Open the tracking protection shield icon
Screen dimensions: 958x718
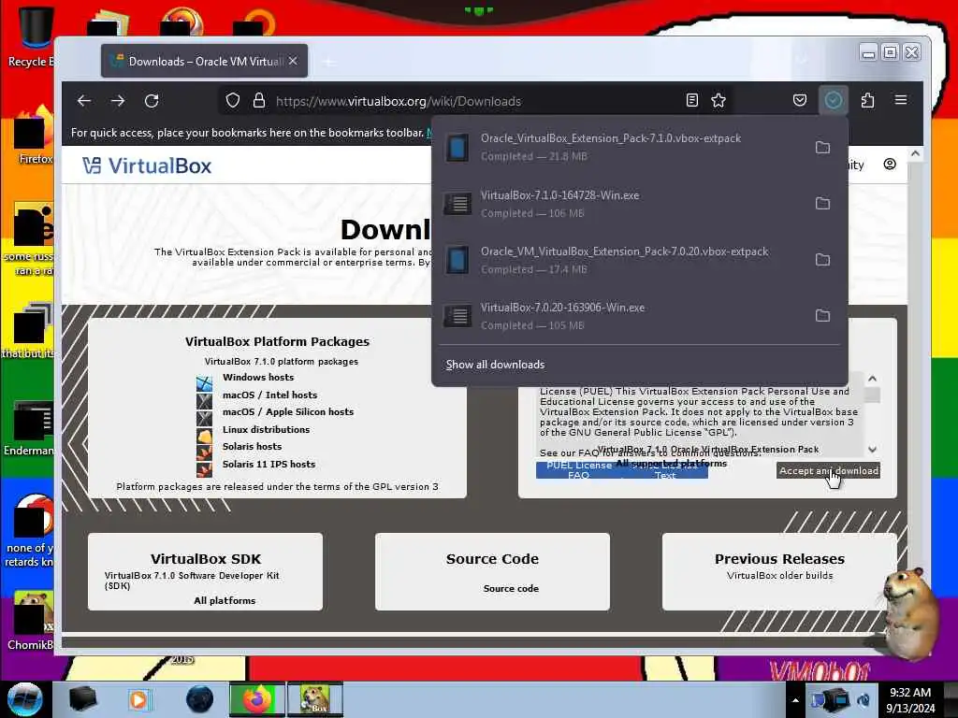(x=232, y=101)
